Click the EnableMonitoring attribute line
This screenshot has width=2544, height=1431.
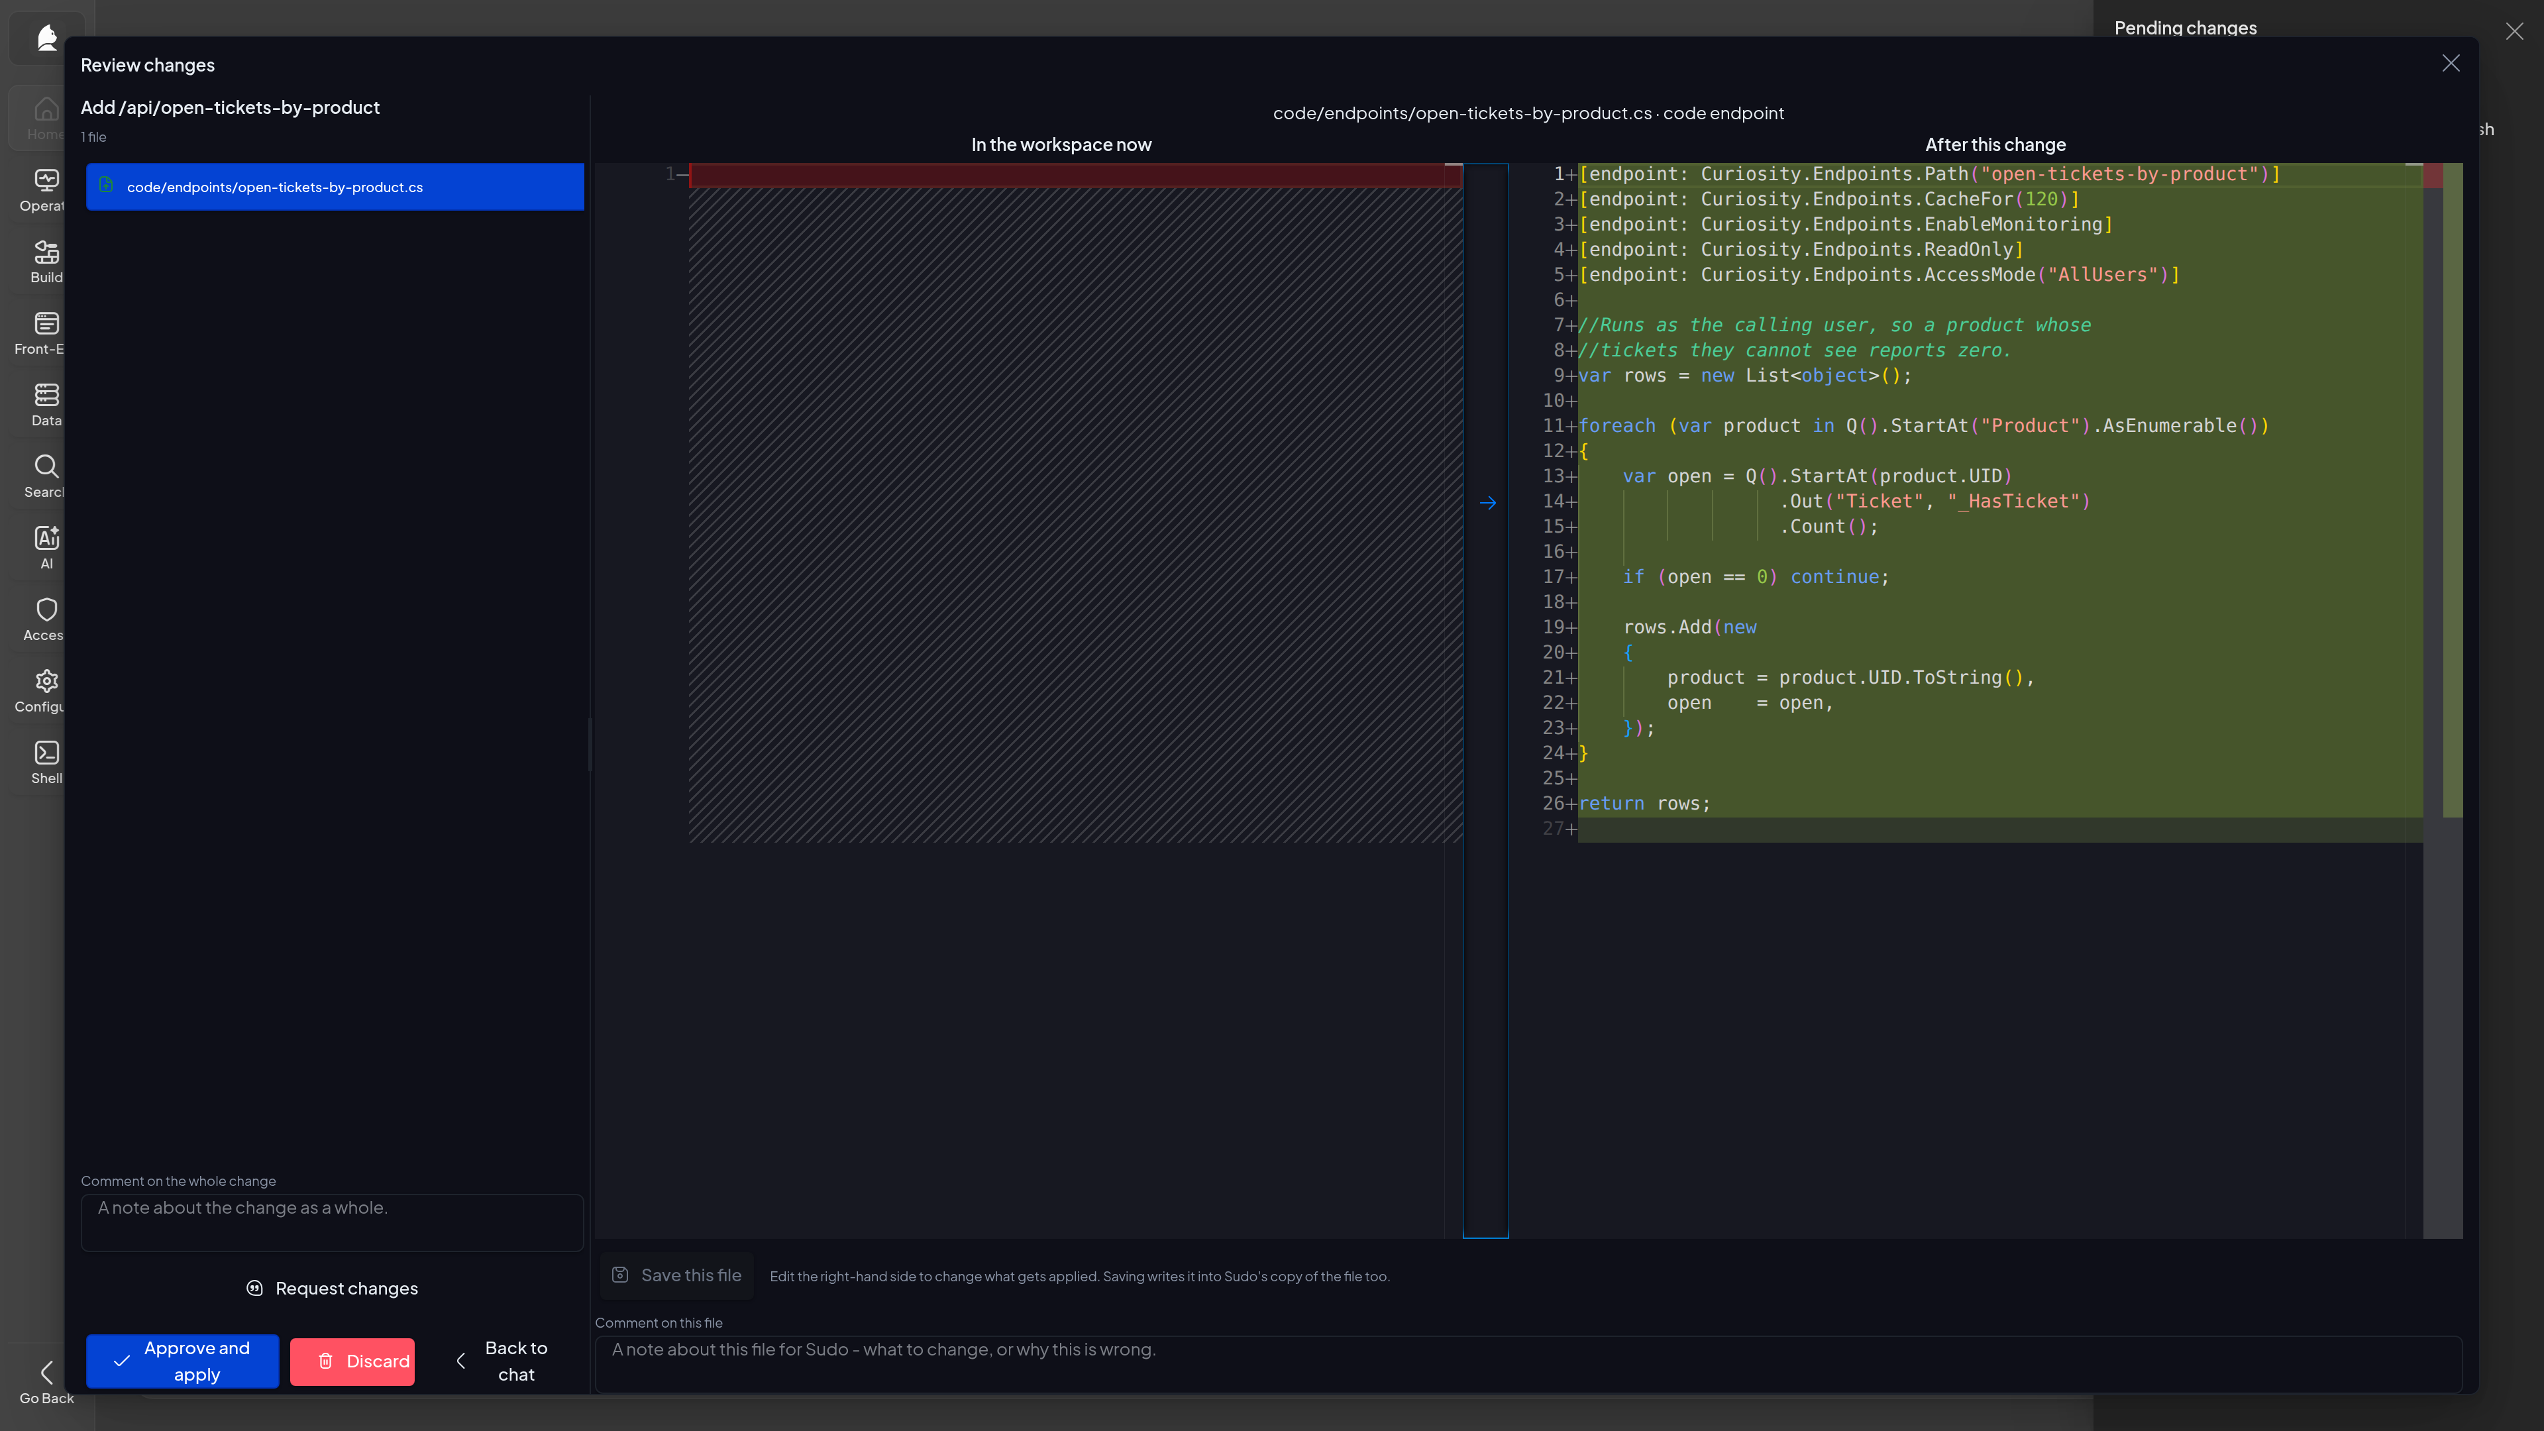tap(1845, 224)
